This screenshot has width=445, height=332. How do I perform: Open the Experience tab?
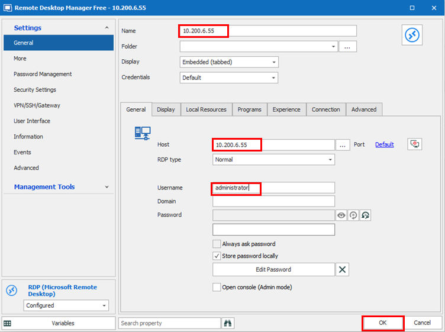pos(286,109)
